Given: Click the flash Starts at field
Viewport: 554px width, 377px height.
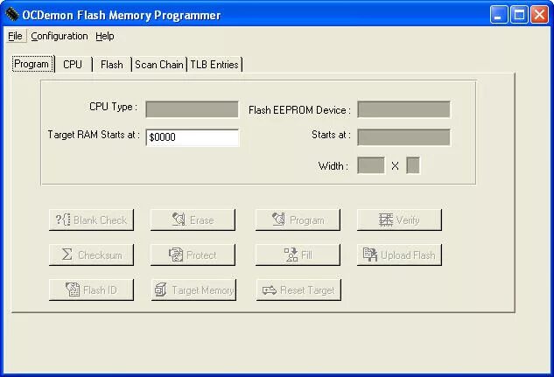Looking at the screenshot, I should pos(403,137).
